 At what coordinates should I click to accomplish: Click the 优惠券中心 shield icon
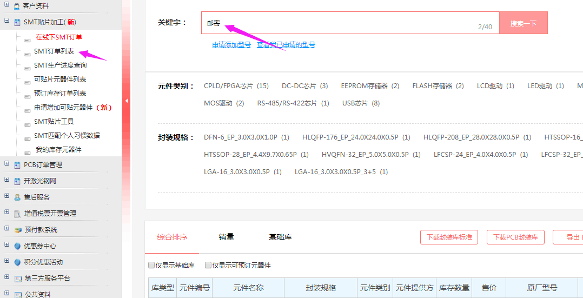(x=17, y=246)
